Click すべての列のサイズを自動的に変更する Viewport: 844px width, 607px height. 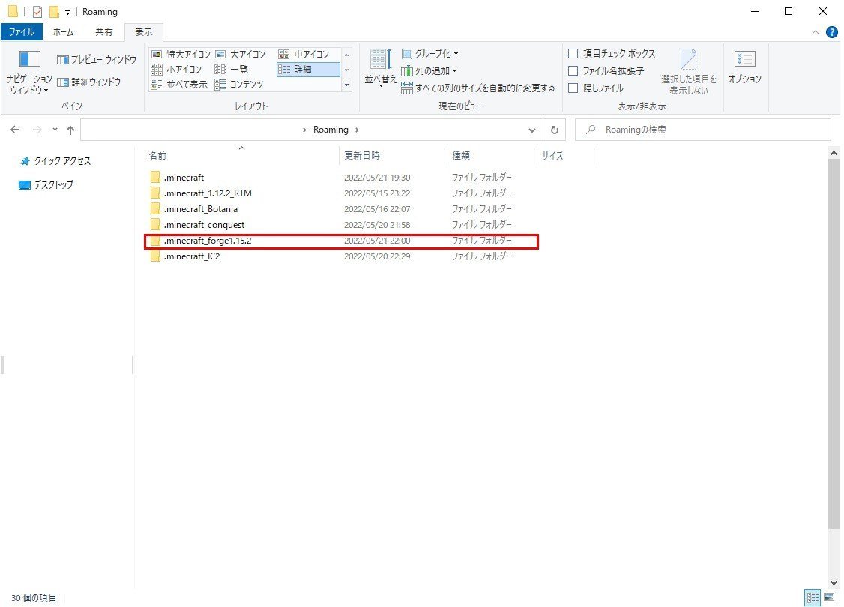tap(478, 88)
